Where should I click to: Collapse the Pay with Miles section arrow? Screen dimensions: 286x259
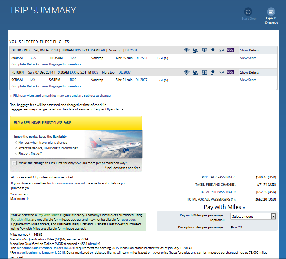click(x=244, y=208)
